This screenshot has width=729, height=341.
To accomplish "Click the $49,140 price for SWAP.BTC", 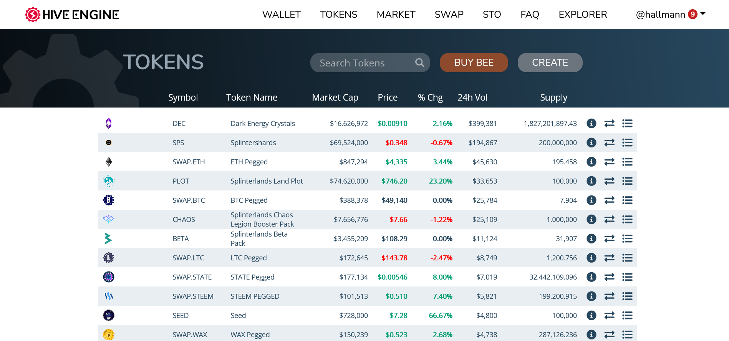I will 394,200.
